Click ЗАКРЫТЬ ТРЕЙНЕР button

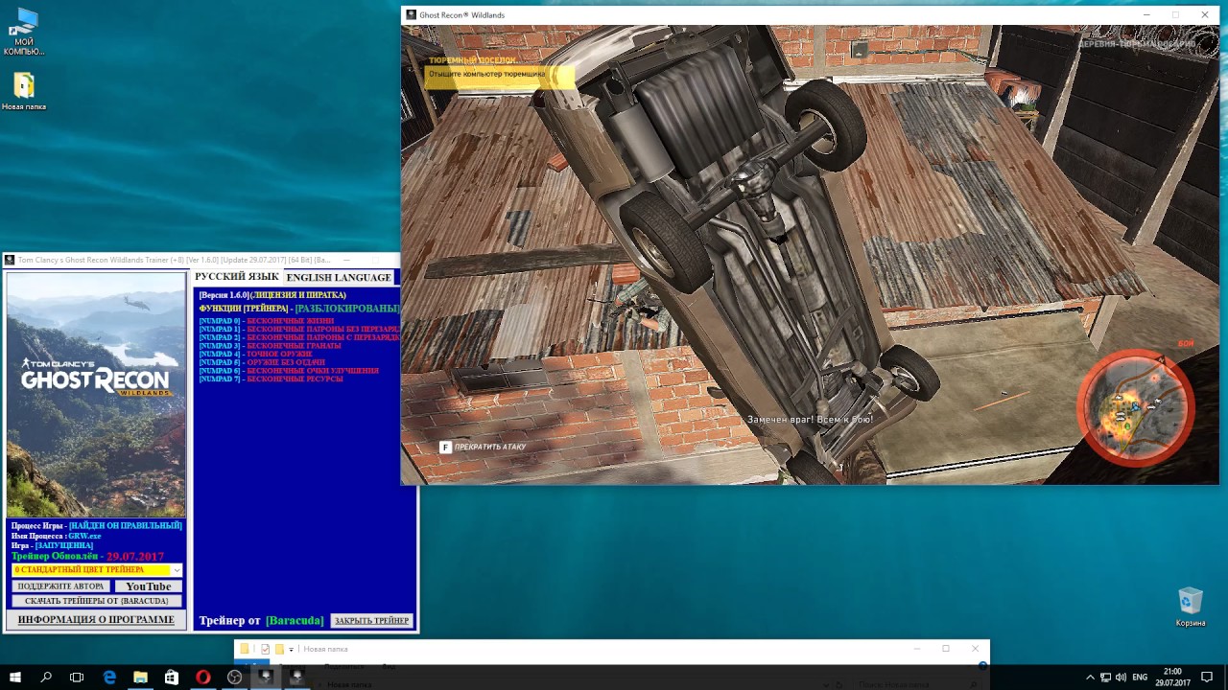pyautogui.click(x=372, y=621)
